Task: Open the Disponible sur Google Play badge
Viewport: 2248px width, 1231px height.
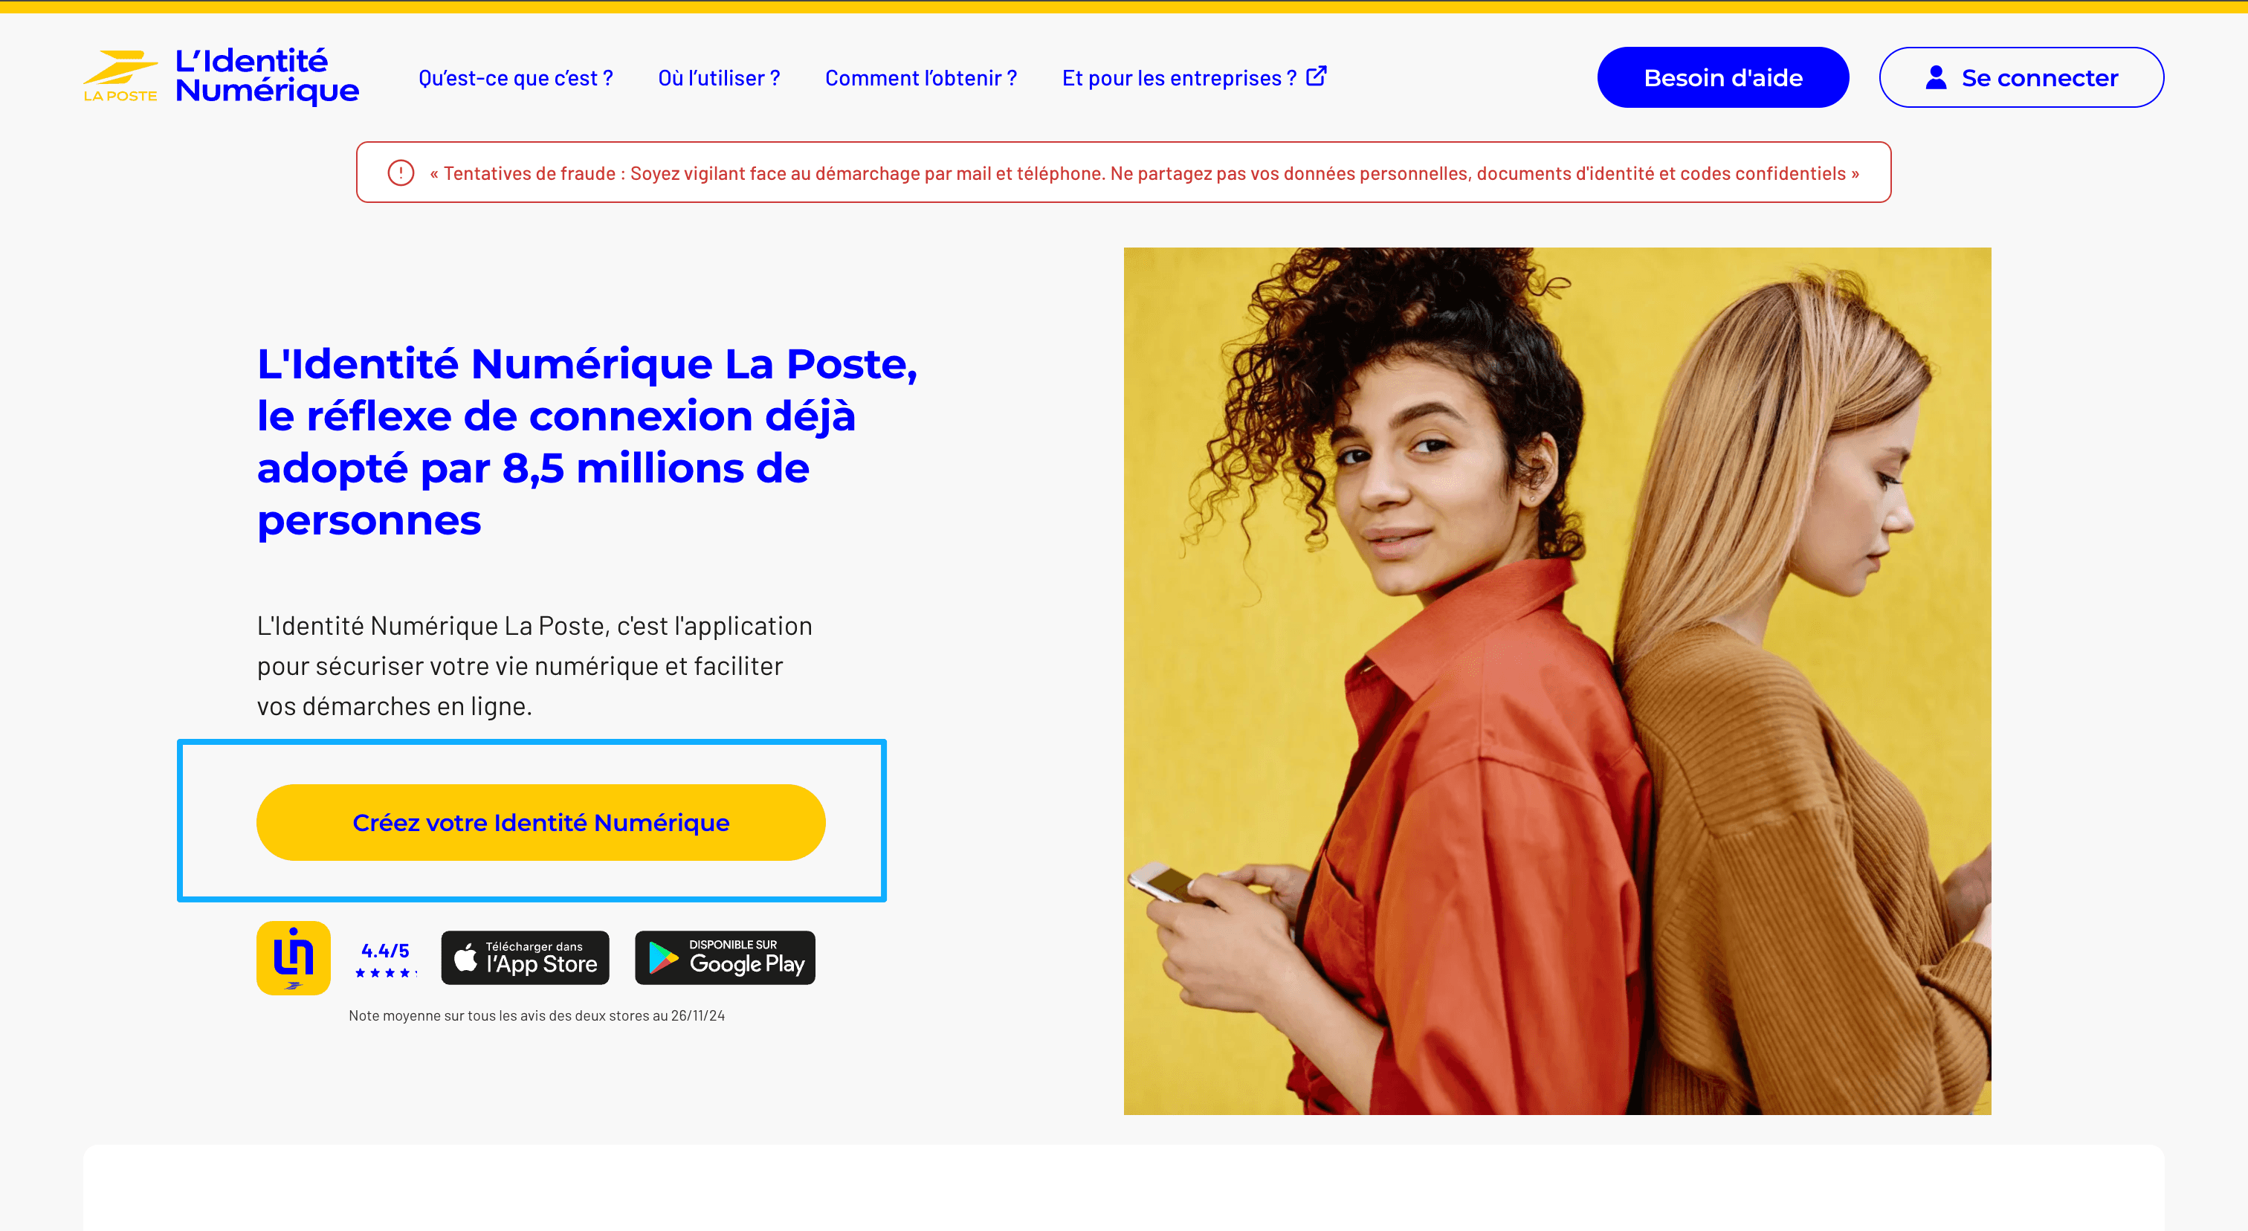Action: pos(726,958)
